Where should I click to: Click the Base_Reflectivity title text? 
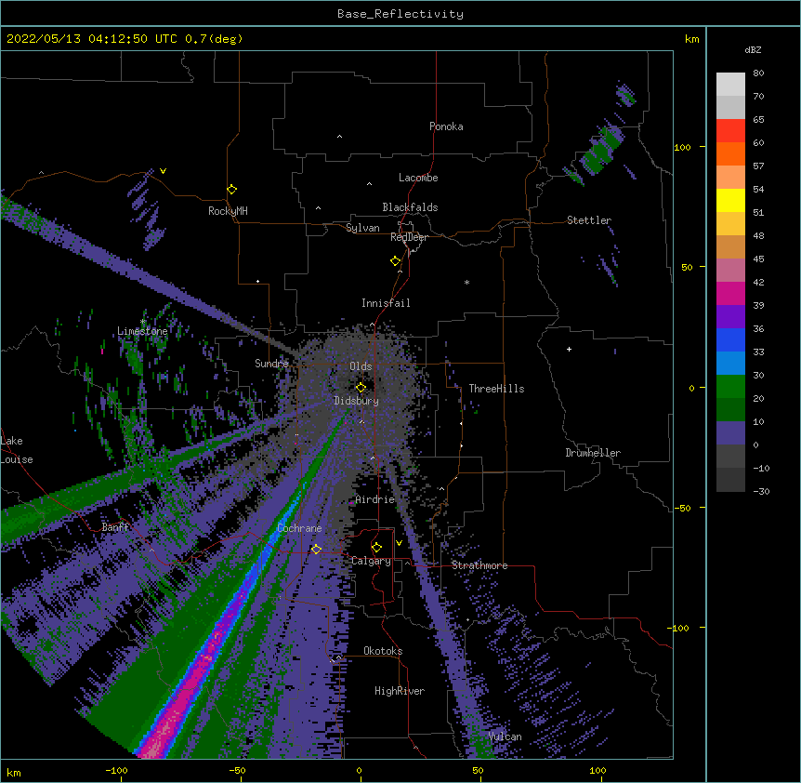(x=400, y=14)
